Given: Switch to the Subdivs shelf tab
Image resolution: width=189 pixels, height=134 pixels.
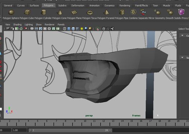Looking at the screenshot, I should (x=62, y=5).
